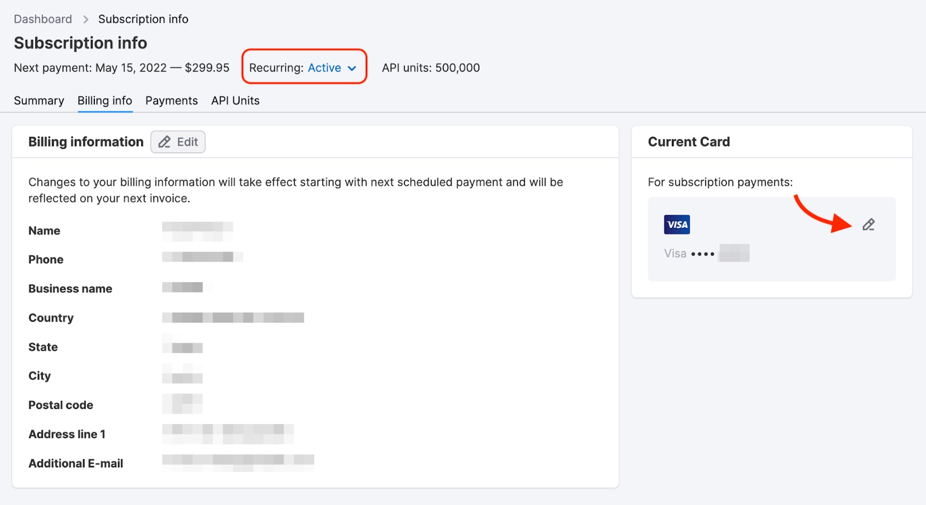Click the pencil icon to edit current card
The height and width of the screenshot is (505, 926).
coord(868,224)
